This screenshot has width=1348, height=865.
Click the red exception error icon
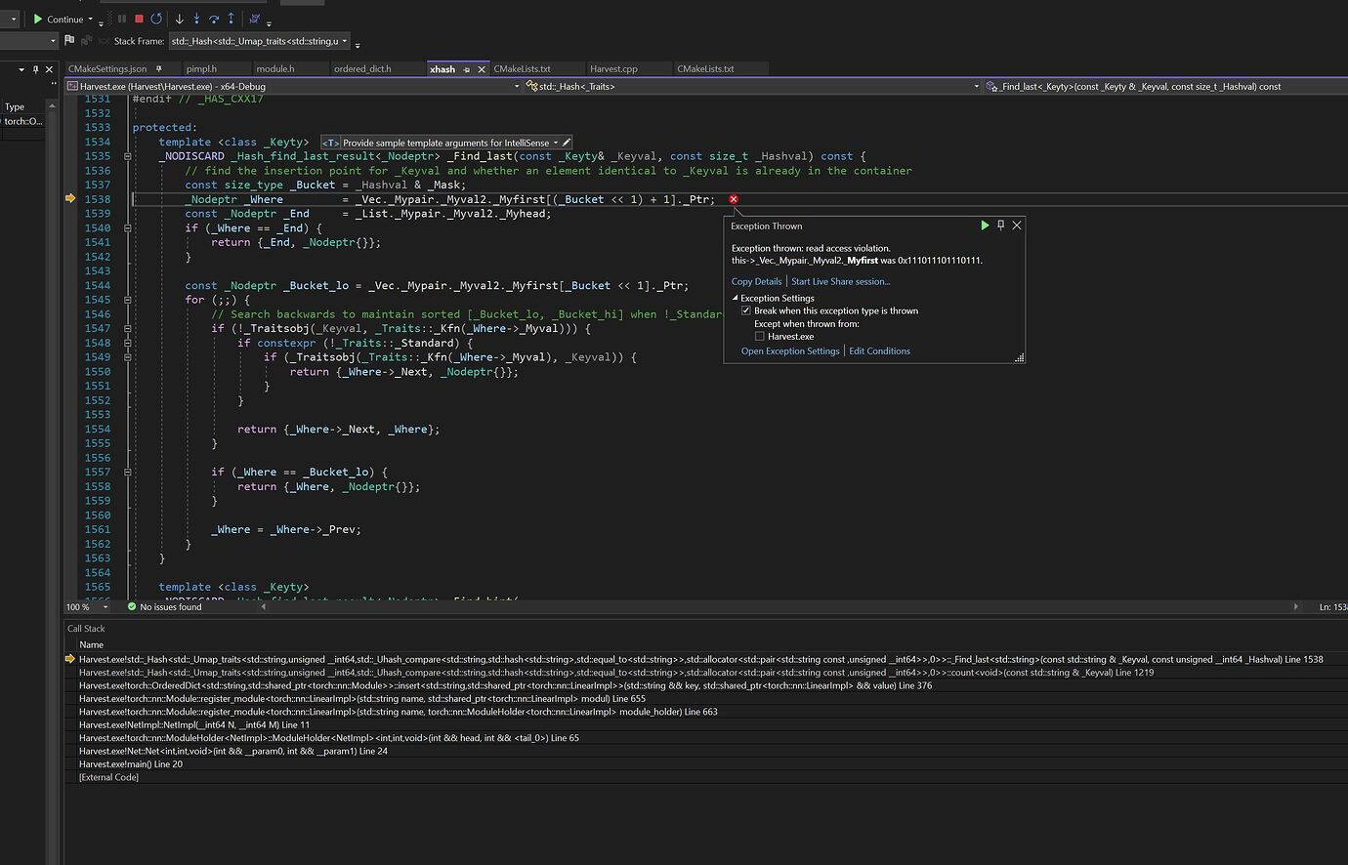(734, 199)
